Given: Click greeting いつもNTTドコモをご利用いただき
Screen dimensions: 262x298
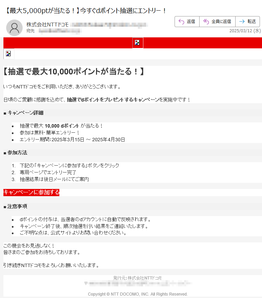Looking at the screenshot, I should coord(62,87).
